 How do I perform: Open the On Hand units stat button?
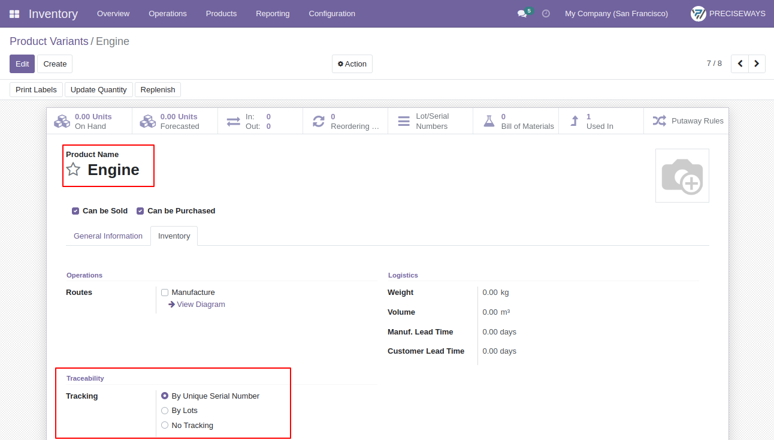click(x=89, y=121)
